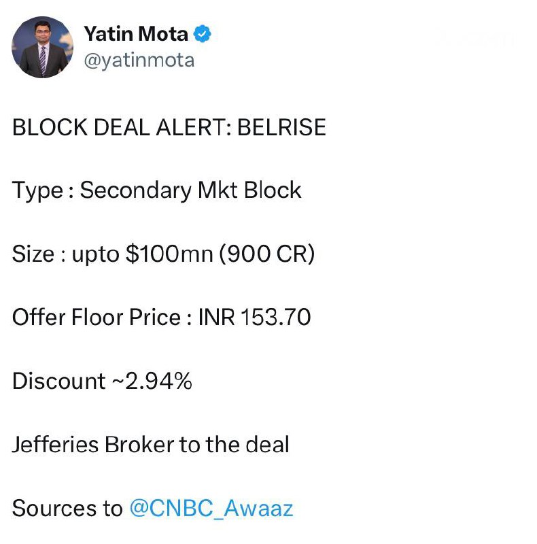Click the ~2.94% discount value
This screenshot has width=537, height=544.
point(152,381)
